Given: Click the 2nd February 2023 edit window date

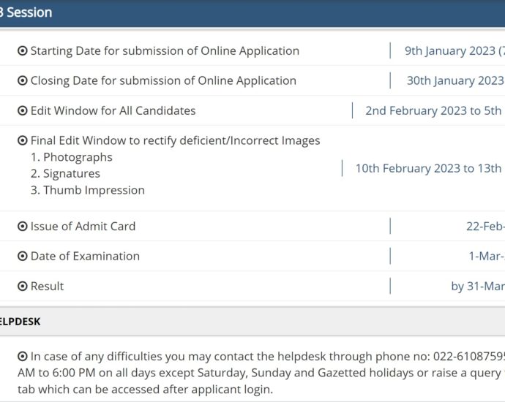Looking at the screenshot, I should [x=434, y=111].
